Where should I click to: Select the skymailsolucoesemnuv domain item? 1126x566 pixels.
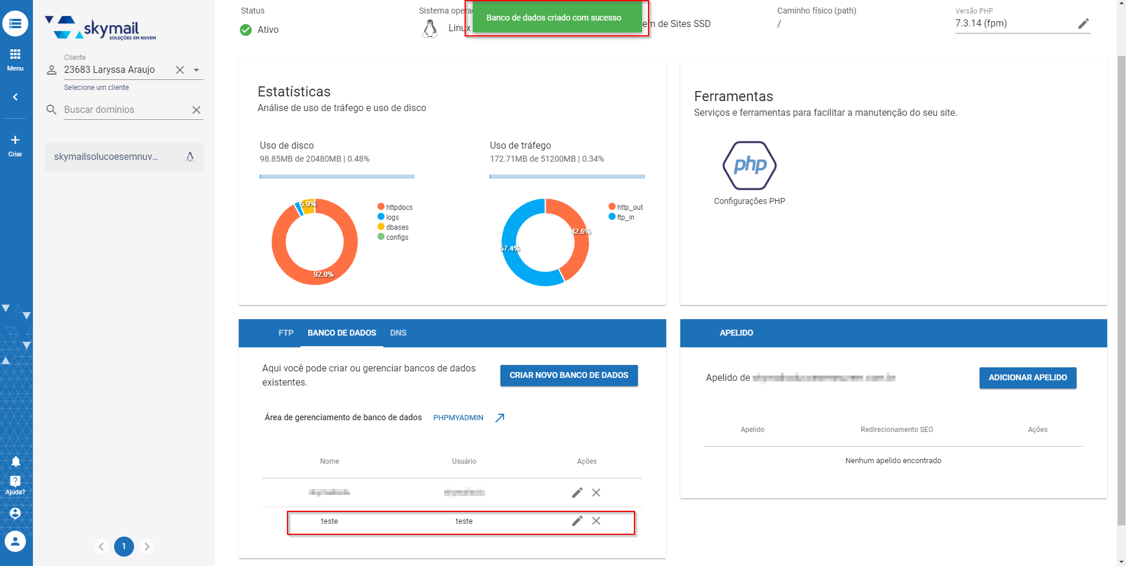[124, 157]
